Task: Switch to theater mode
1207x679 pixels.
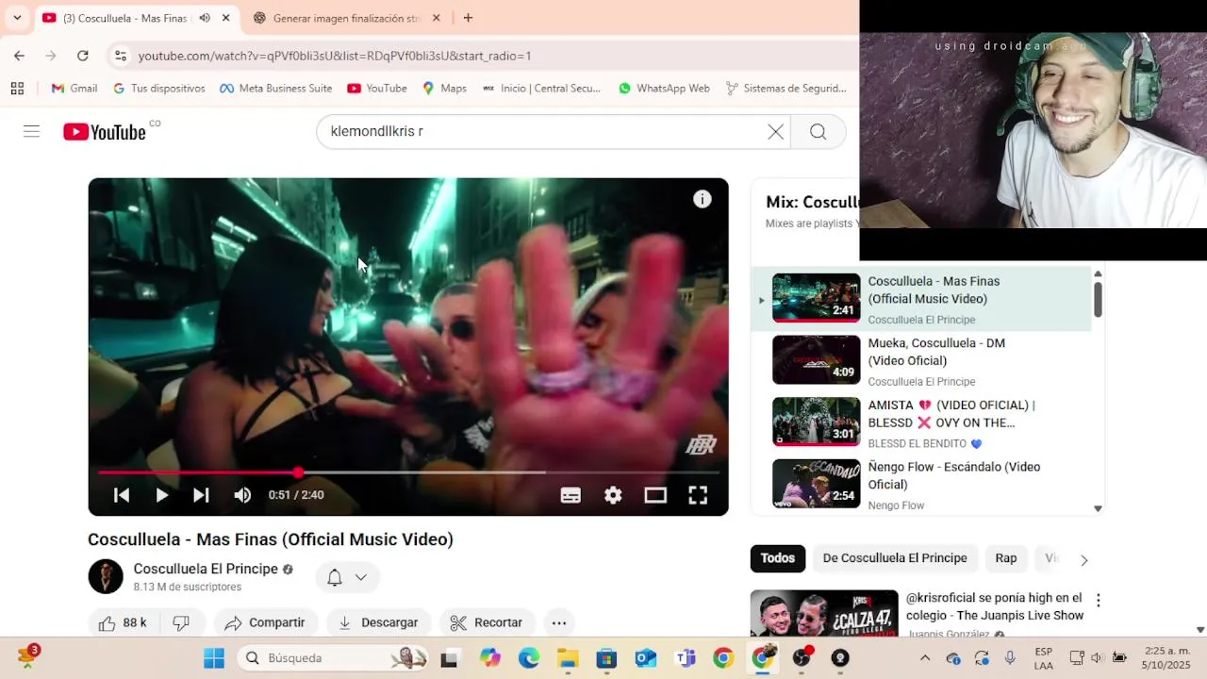Action: pos(655,495)
